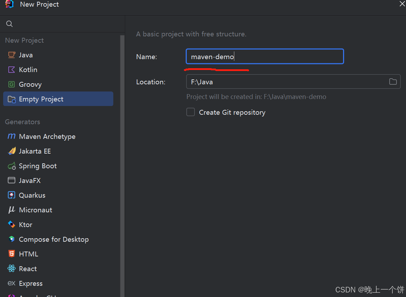Click the Name: label
The image size is (406, 297).
tap(147, 57)
